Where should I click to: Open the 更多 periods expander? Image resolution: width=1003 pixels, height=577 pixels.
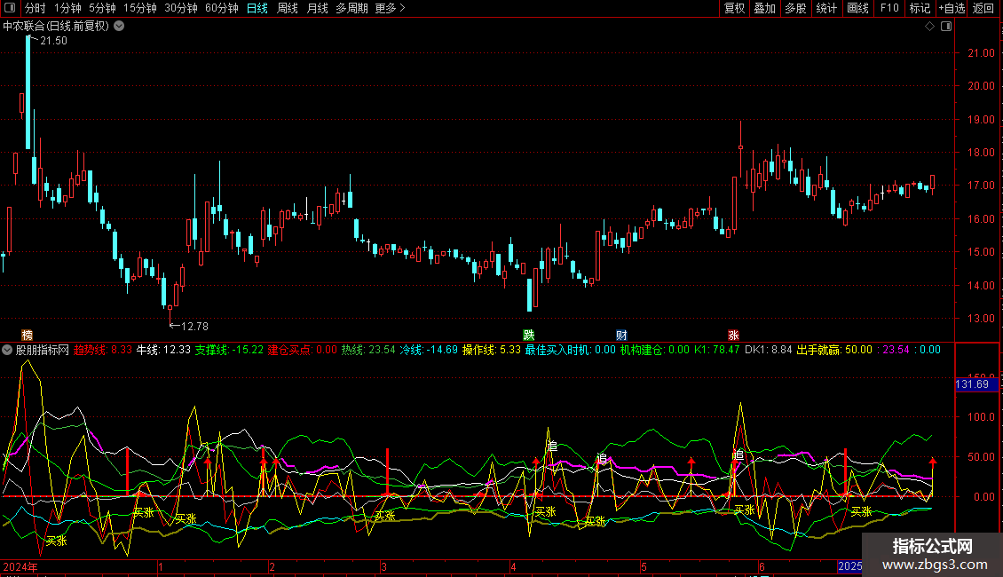tap(390, 8)
